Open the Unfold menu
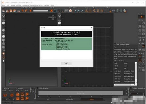The height and width of the screenshot is (104, 146). click(x=18, y=5)
